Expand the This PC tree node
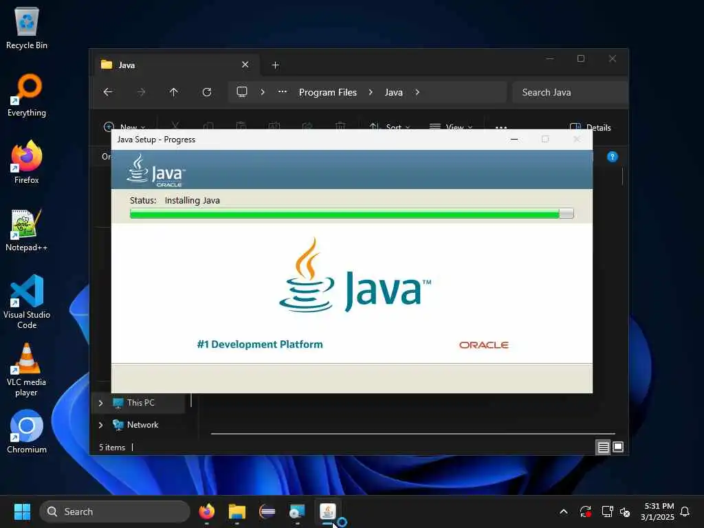Image resolution: width=704 pixels, height=528 pixels. [100, 403]
